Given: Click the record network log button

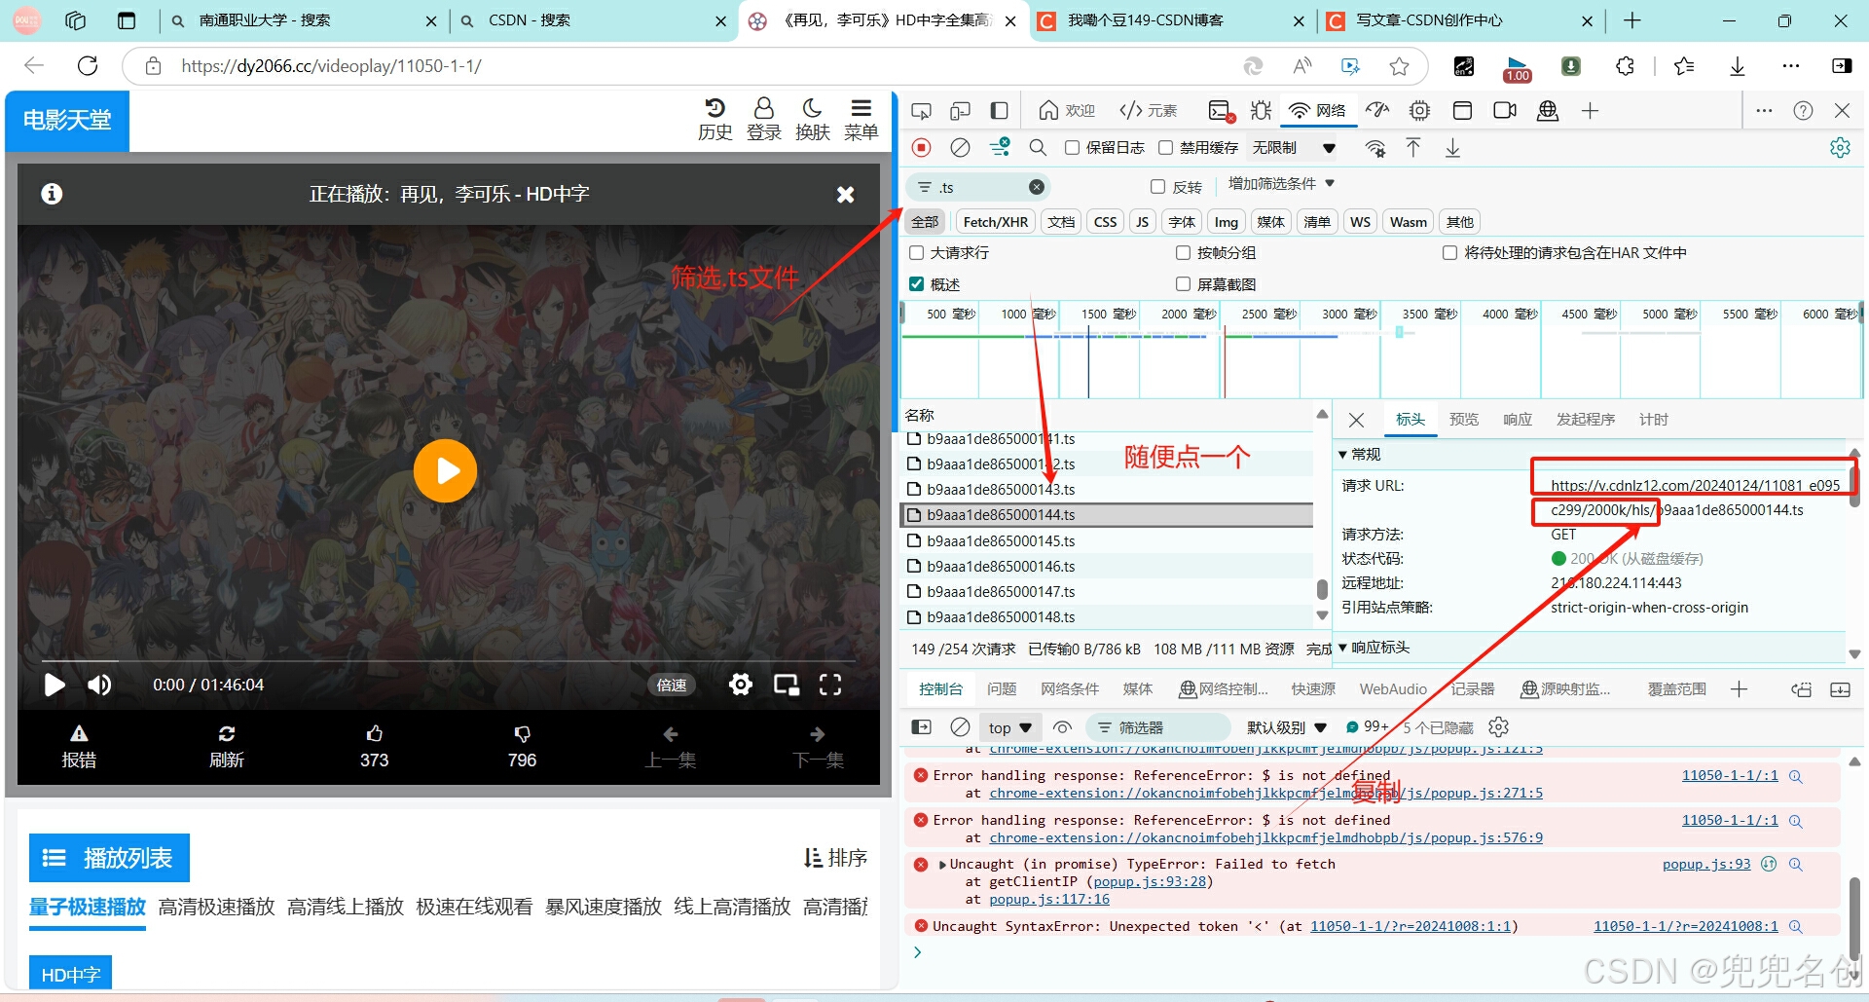Looking at the screenshot, I should 921,148.
